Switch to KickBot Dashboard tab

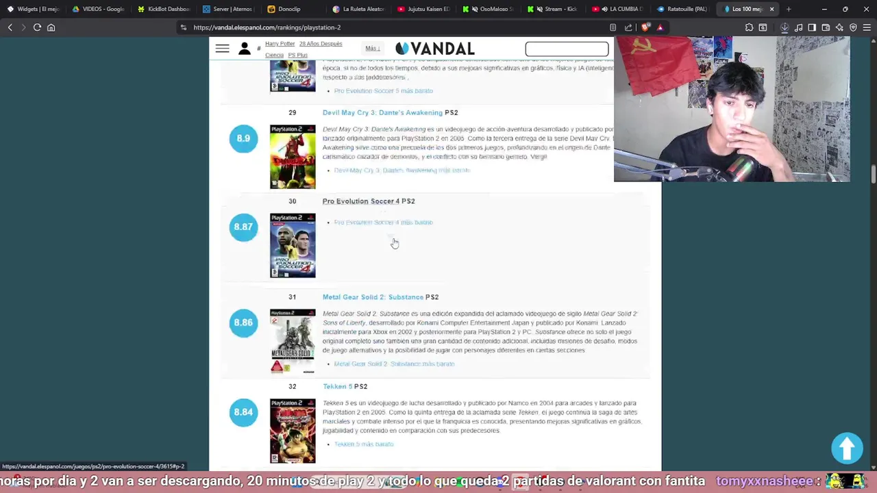point(164,9)
